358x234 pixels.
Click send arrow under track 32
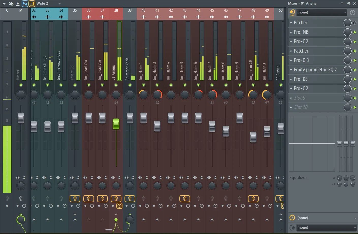click(34, 220)
